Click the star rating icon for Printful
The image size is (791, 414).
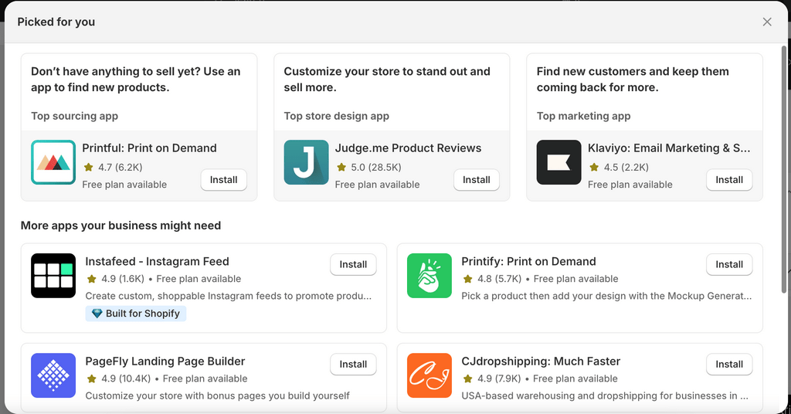point(88,168)
